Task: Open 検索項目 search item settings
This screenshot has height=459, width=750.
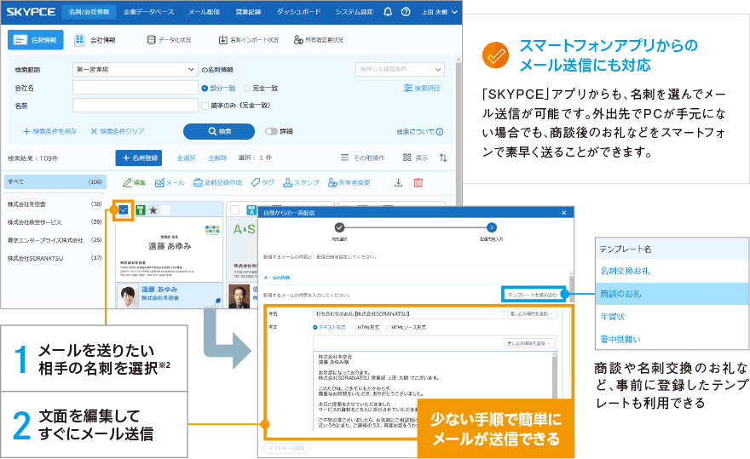Action: (422, 88)
